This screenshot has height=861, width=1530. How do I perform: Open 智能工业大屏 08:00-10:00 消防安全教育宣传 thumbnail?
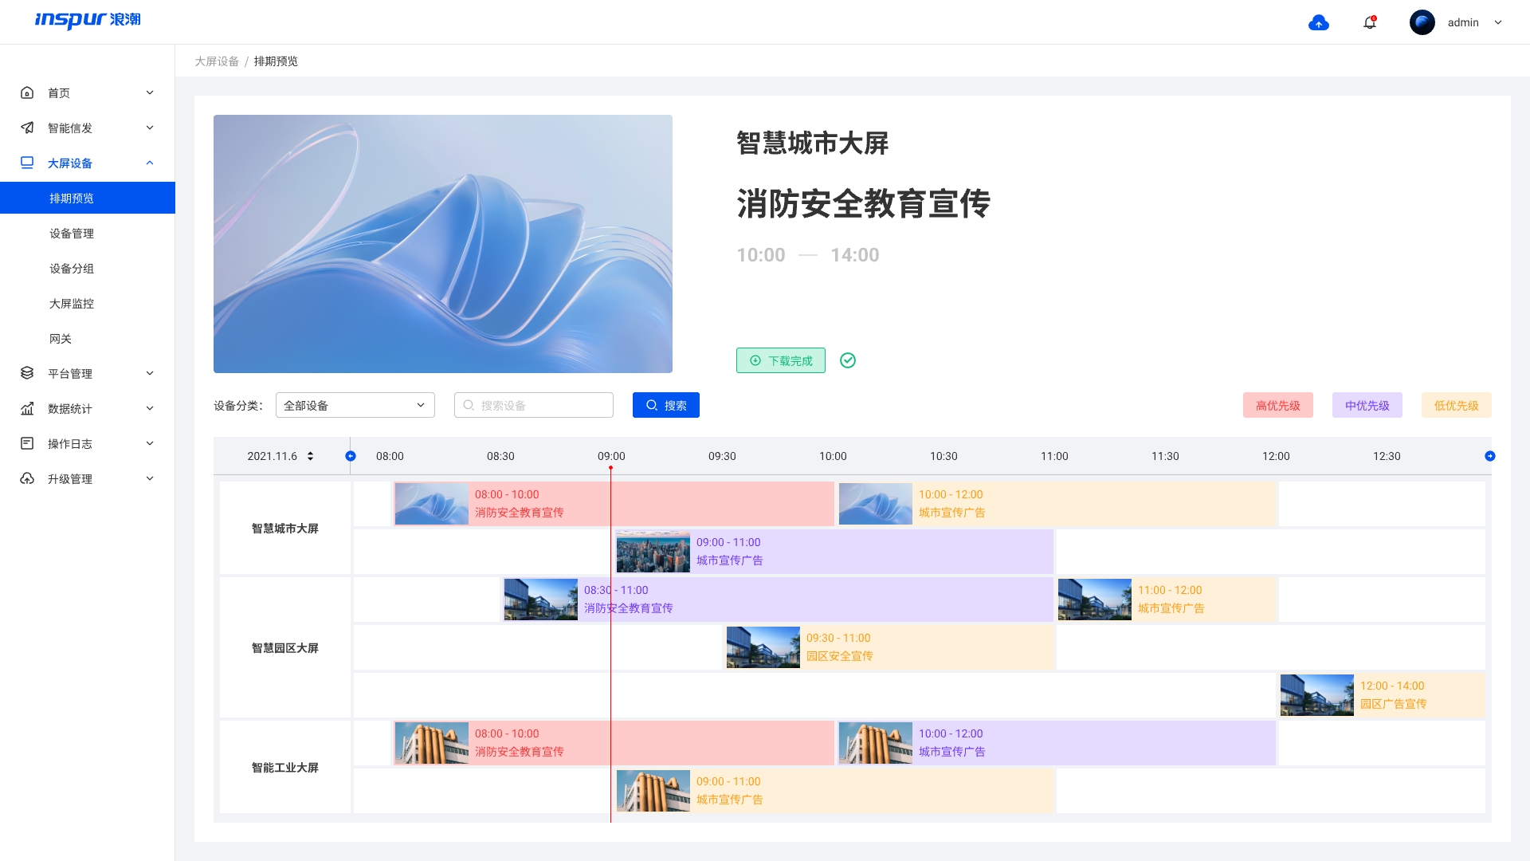432,743
